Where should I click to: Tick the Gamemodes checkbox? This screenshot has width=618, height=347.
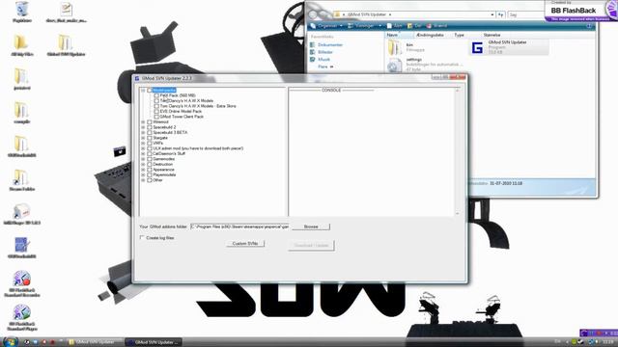click(x=150, y=159)
